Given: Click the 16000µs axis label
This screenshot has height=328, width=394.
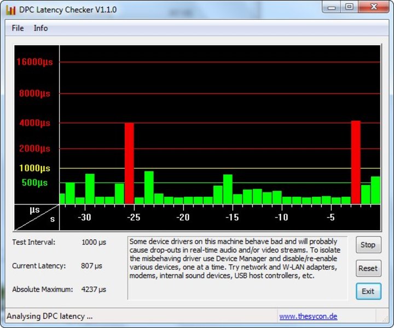Looking at the screenshot, I should (x=34, y=62).
